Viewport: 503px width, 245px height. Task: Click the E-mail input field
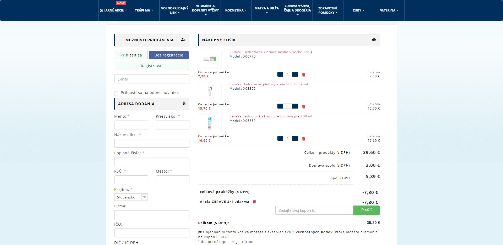pos(152,79)
